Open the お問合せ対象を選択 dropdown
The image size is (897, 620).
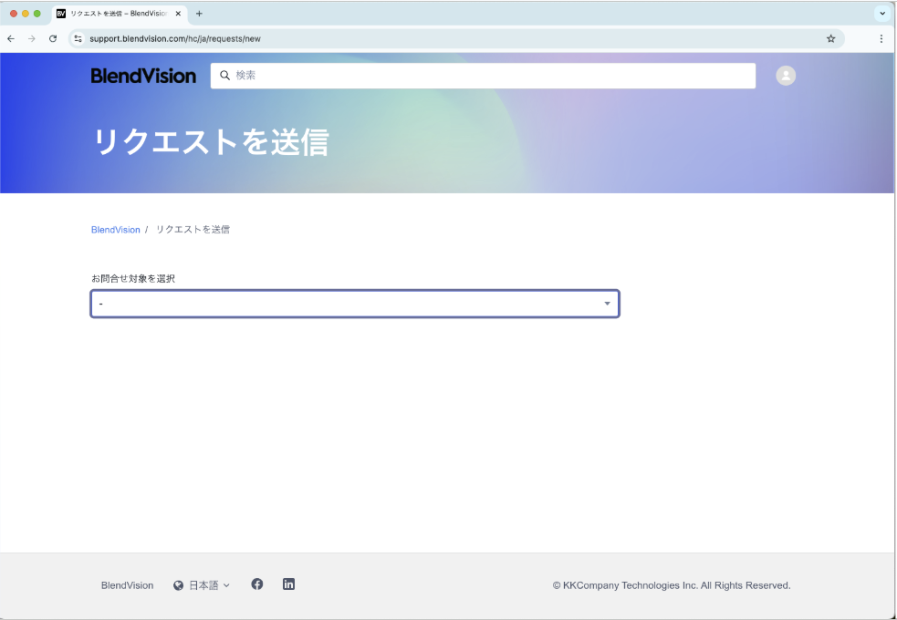(355, 304)
